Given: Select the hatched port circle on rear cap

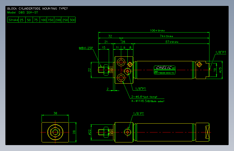Looking at the screenshot, I should click(x=199, y=64).
